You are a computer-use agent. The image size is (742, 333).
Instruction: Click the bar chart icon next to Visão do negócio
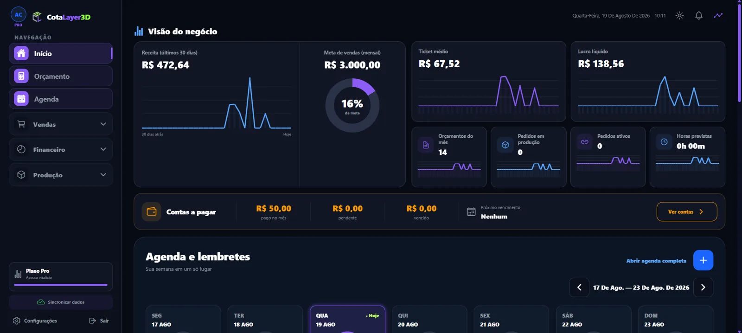tap(139, 31)
